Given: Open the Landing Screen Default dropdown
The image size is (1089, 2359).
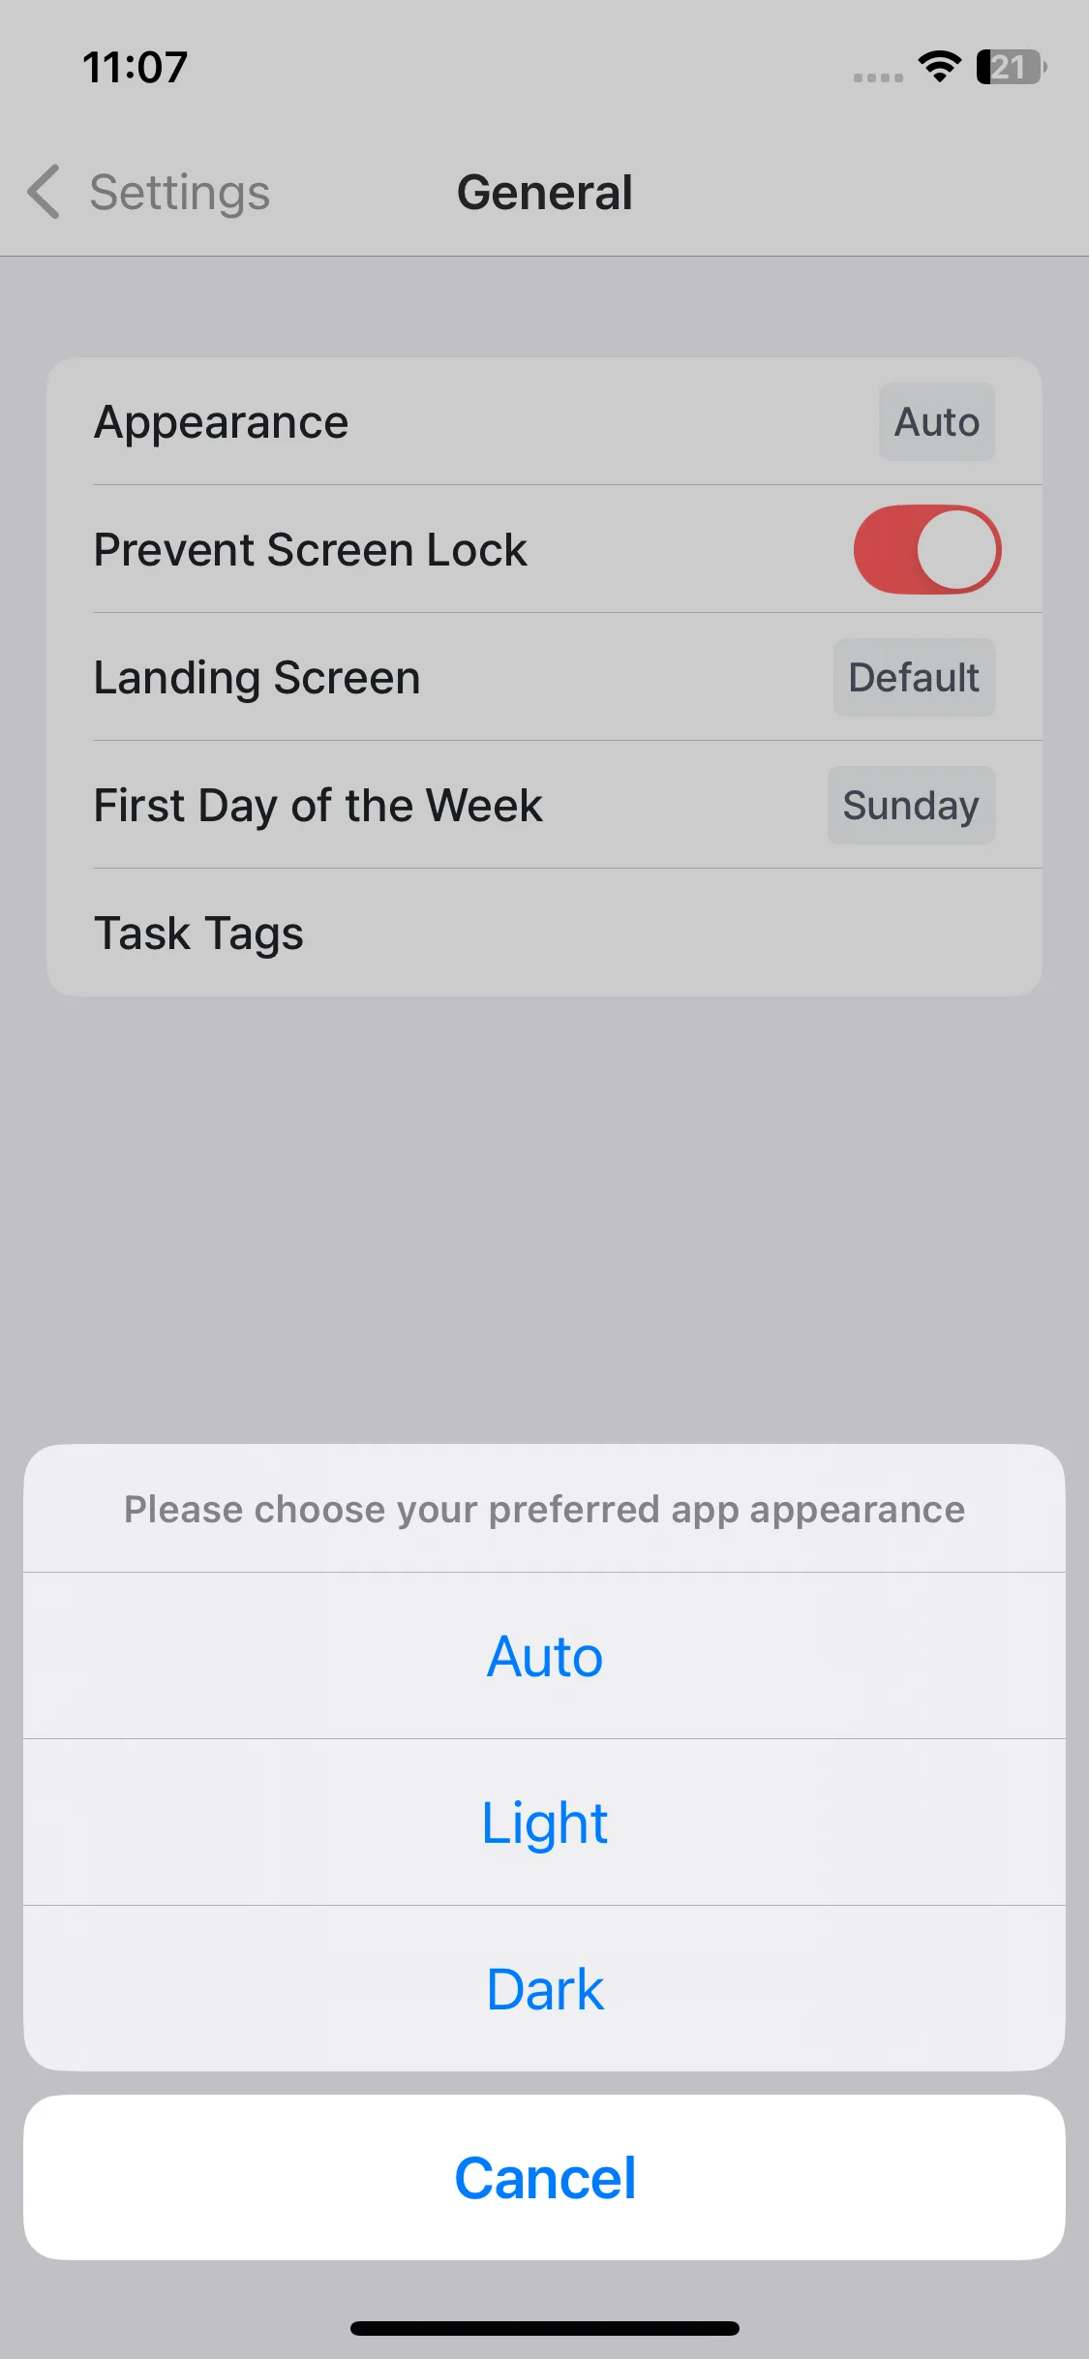Looking at the screenshot, I should [913, 678].
